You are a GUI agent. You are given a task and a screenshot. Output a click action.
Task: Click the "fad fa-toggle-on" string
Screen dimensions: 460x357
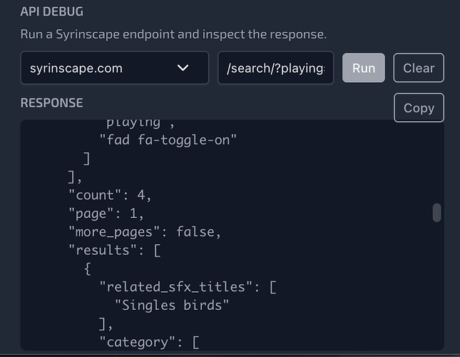click(x=168, y=140)
